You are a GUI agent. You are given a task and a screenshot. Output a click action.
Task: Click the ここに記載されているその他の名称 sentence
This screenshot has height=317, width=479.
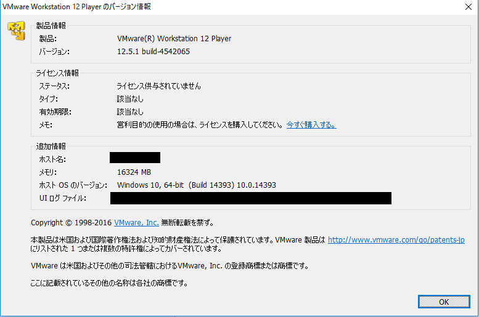[x=109, y=283]
